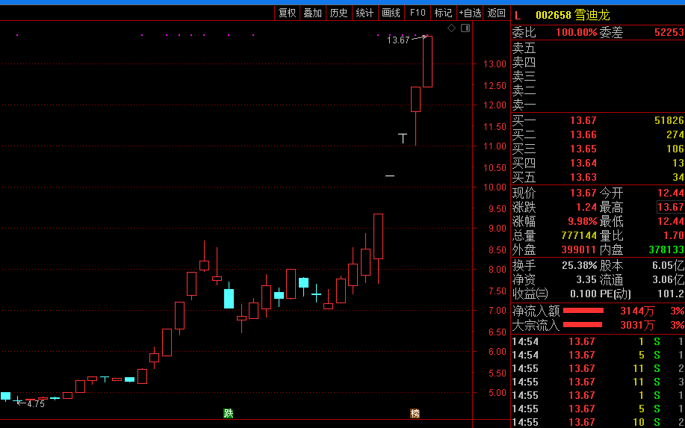685x428 pixels.
Task: Open F10 company info
Action: pos(418,13)
